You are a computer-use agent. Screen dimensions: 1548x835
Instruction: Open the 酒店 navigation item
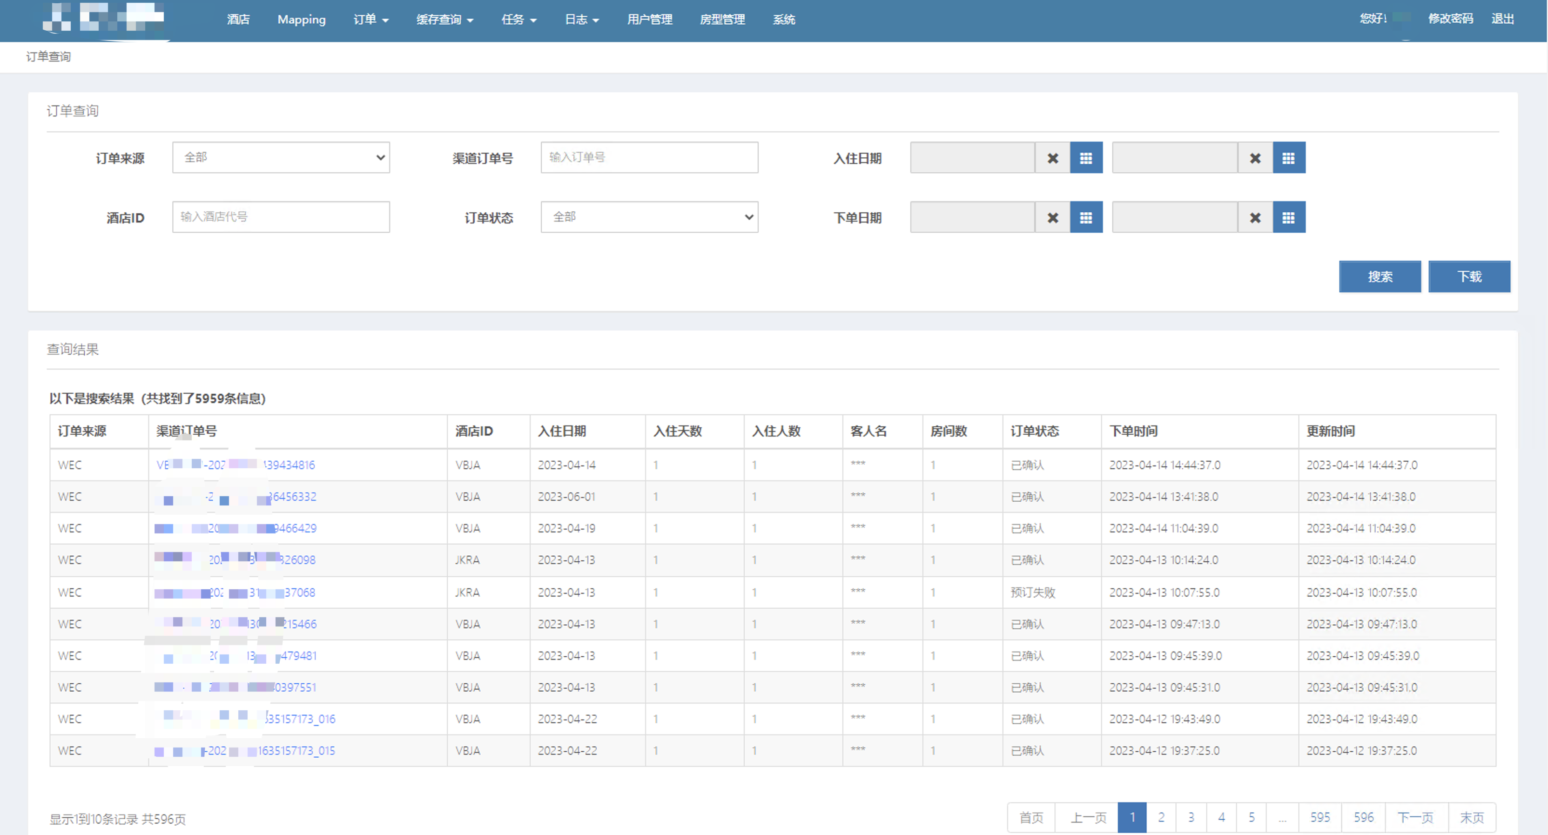pyautogui.click(x=238, y=19)
